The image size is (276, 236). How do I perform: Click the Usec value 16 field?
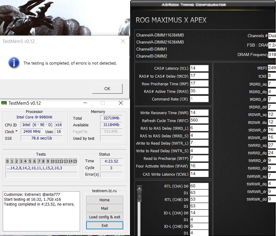click(x=59, y=131)
